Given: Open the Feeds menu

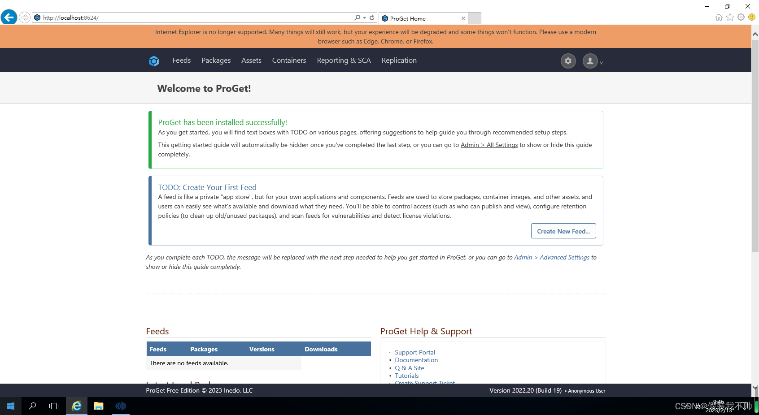Looking at the screenshot, I should pyautogui.click(x=182, y=61).
